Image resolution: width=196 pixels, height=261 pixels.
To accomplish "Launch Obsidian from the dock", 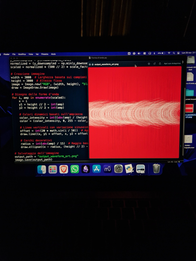I will 86,169.
